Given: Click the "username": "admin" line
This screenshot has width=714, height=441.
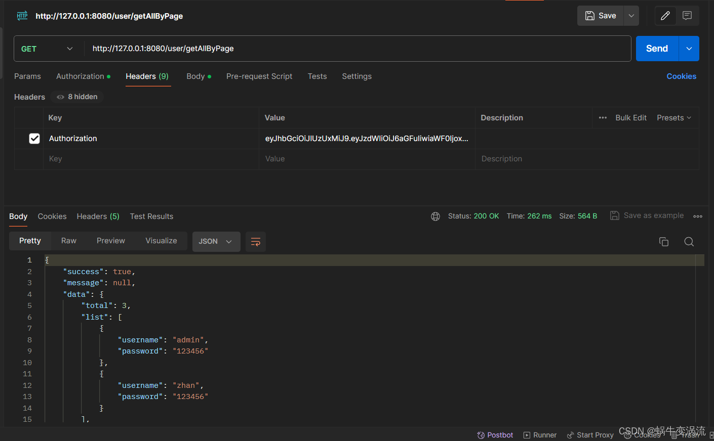Looking at the screenshot, I should (x=163, y=340).
